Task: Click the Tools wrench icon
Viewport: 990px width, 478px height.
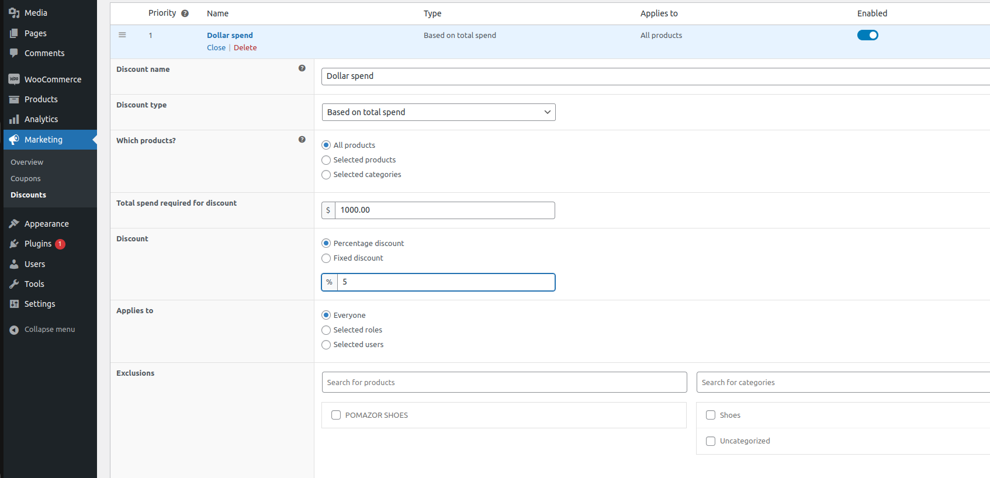Action: 14,284
